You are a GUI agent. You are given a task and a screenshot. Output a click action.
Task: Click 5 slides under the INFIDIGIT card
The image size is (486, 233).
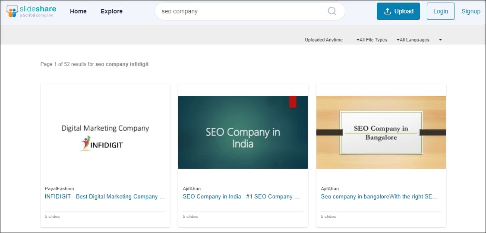coord(52,217)
